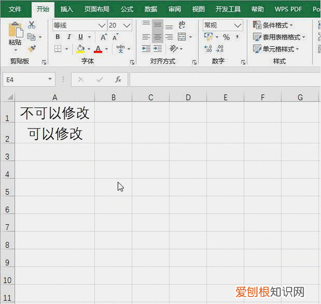Decrease indent icon
Viewport: 321px width, 304px height.
point(146,49)
